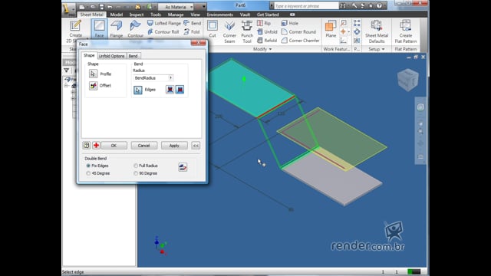The height and width of the screenshot is (276, 491).
Task: Flip double bend direction icon
Action: click(183, 167)
